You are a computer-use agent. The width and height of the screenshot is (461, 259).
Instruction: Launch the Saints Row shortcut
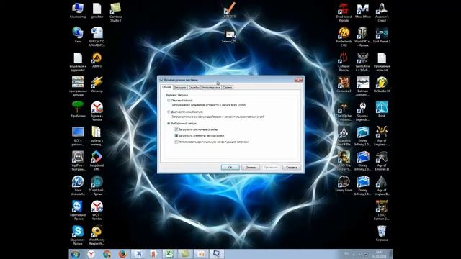363,62
